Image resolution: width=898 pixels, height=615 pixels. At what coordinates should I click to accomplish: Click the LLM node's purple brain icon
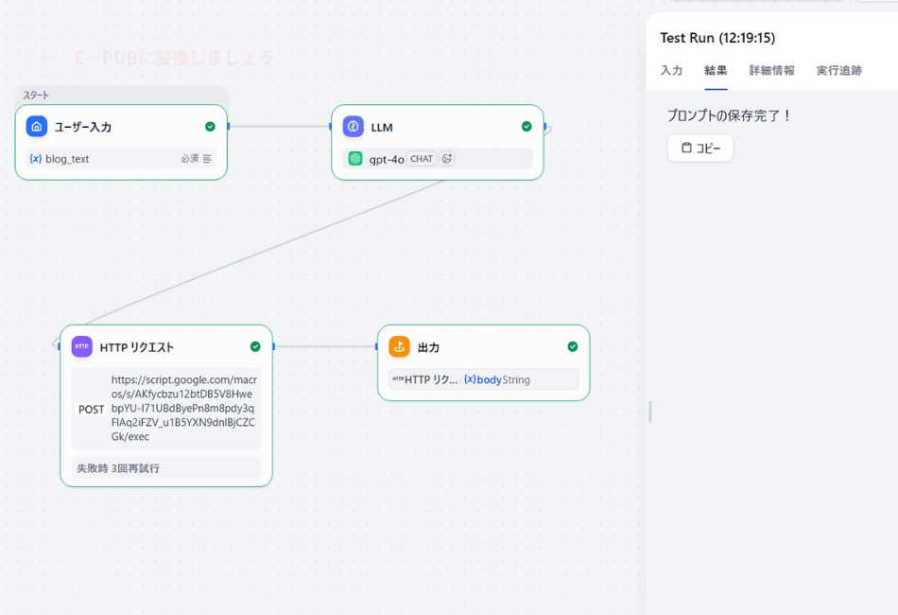(x=354, y=127)
